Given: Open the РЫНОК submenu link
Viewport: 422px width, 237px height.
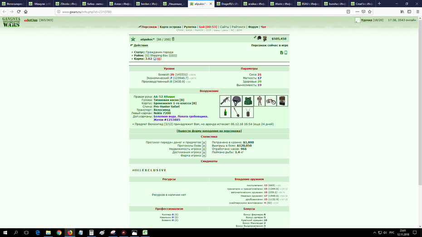Looking at the screenshot, I should point(199,30).
